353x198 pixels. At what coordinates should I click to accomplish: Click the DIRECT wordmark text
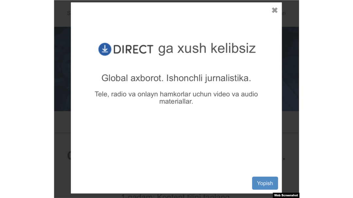click(x=133, y=49)
